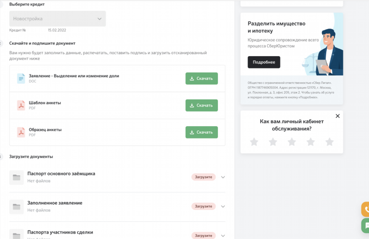Download the Образец анкеты PDF
Screen dimensions: 369x239
click(x=202, y=132)
